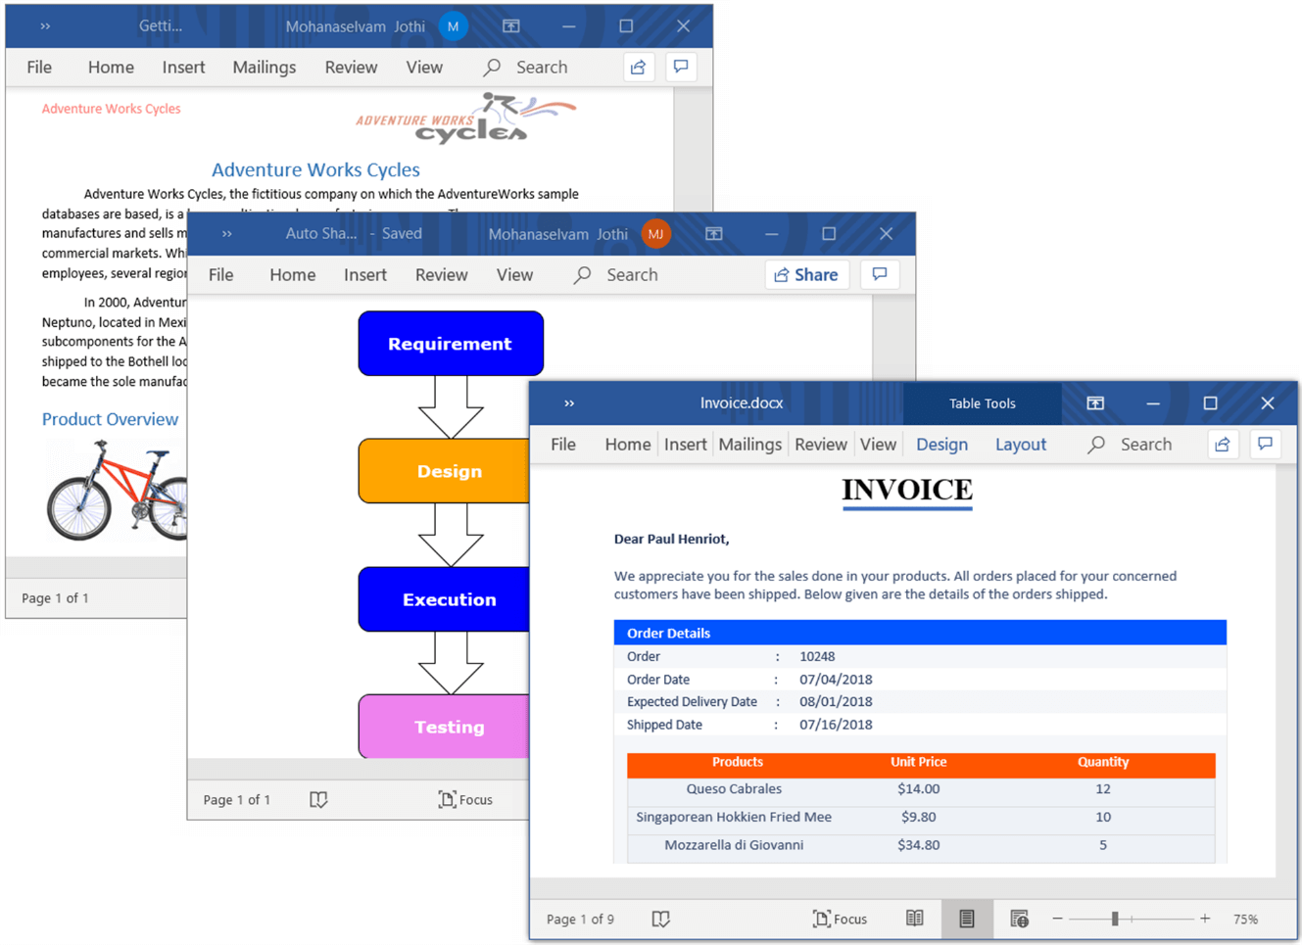Image resolution: width=1302 pixels, height=945 pixels.
Task: Expand the chevron in Auto Shapes title bar
Action: (x=227, y=234)
